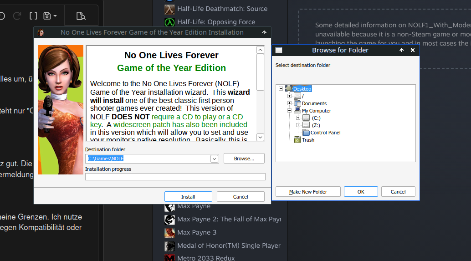The width and height of the screenshot is (471, 261).
Task: Collapse the My Computer tree node
Action: click(x=289, y=111)
